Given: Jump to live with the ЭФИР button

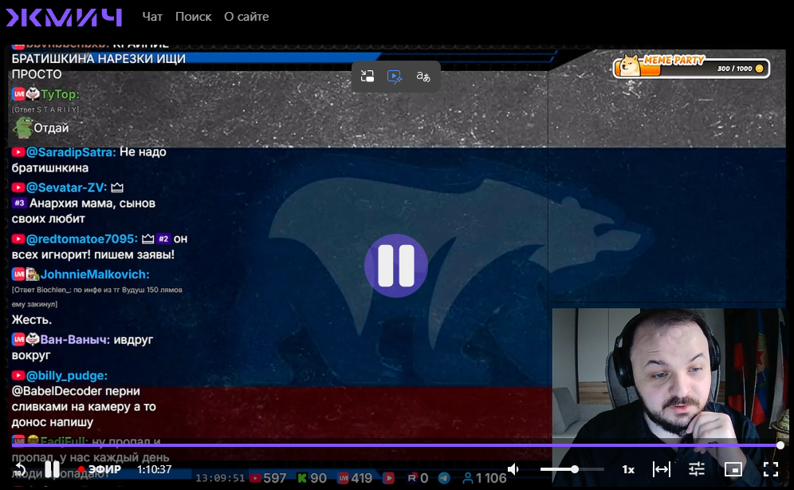Looking at the screenshot, I should [x=100, y=470].
